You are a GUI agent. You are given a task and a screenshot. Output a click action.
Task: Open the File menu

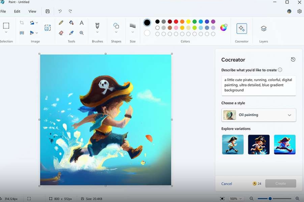click(x=3, y=11)
